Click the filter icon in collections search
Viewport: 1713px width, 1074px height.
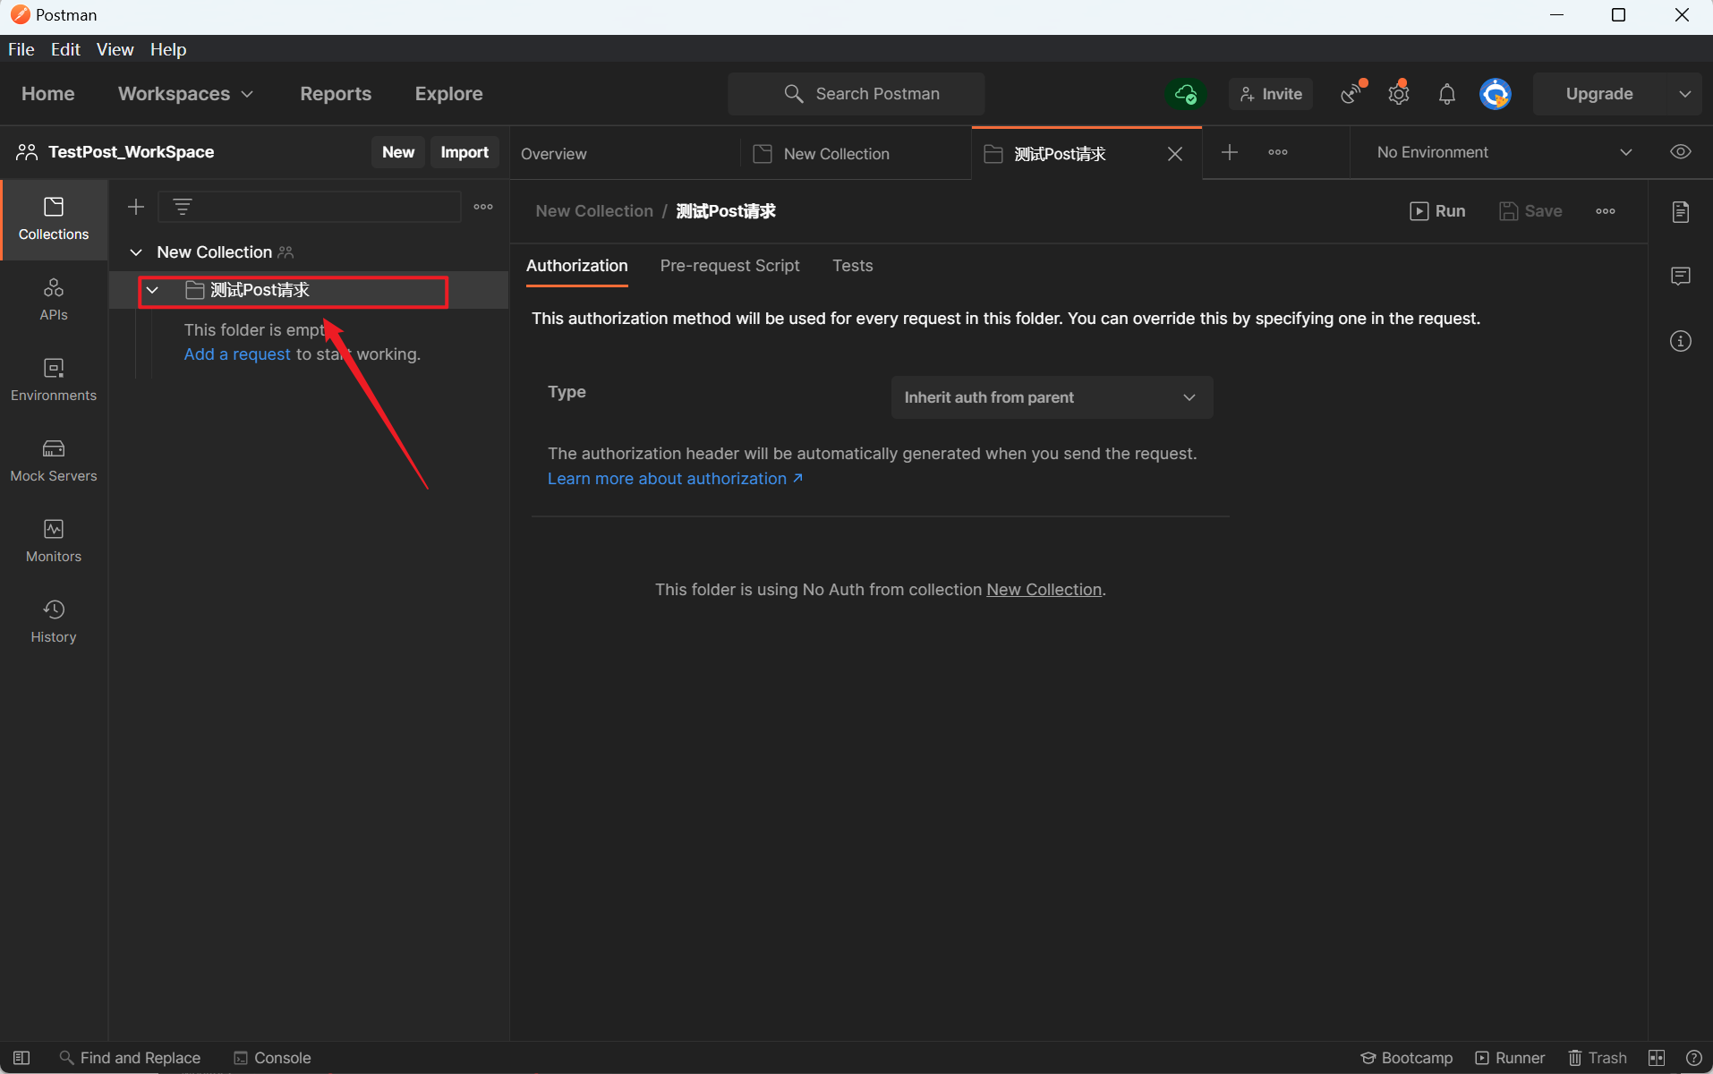coord(183,207)
